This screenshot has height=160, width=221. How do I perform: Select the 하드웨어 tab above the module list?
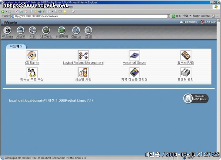pyautogui.click(x=16, y=46)
